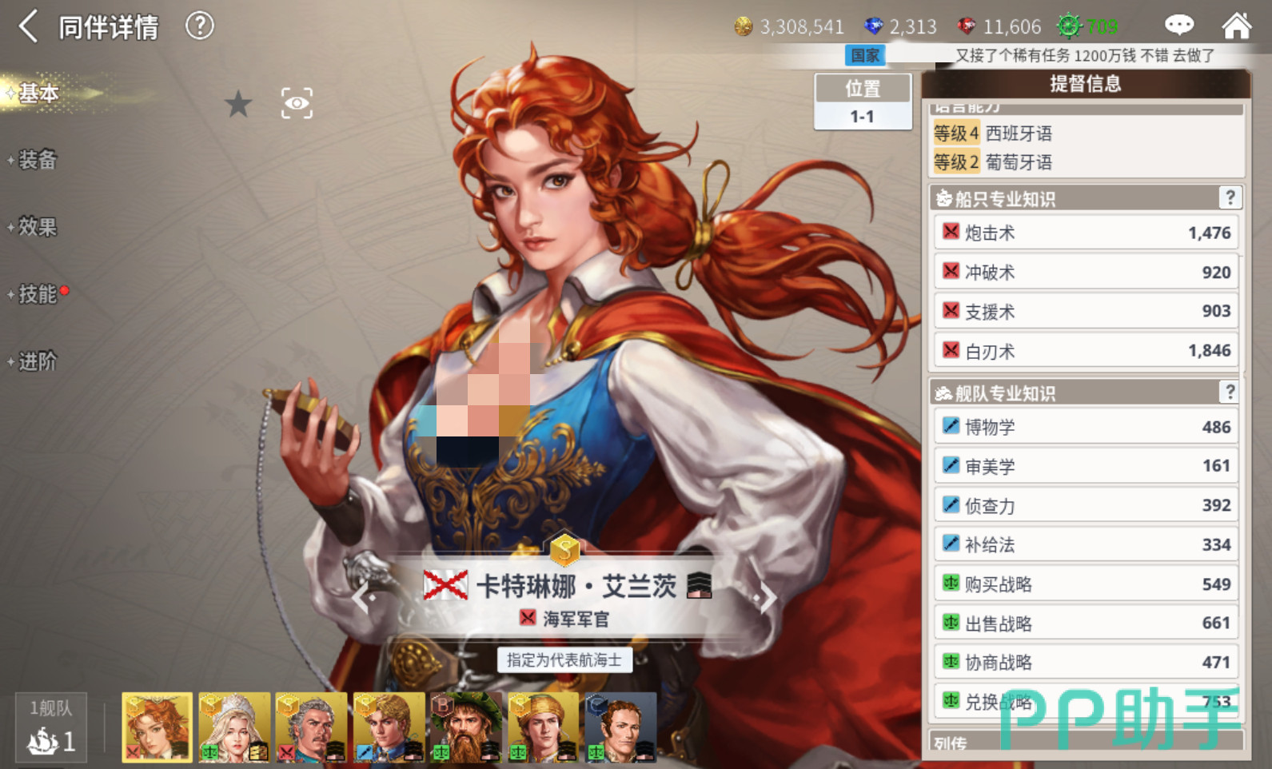Tap the gold S grade badge
Viewport: 1272px width, 769px height.
coord(564,548)
